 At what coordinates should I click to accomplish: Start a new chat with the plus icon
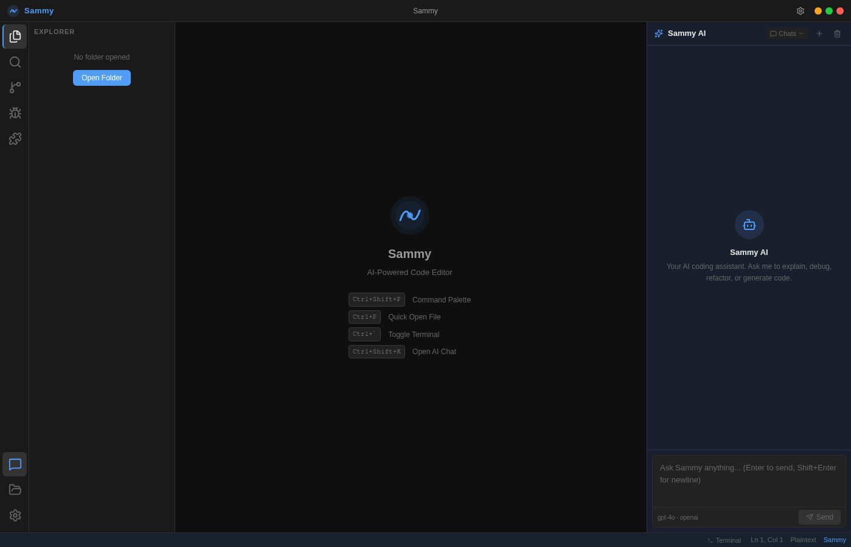coord(819,33)
